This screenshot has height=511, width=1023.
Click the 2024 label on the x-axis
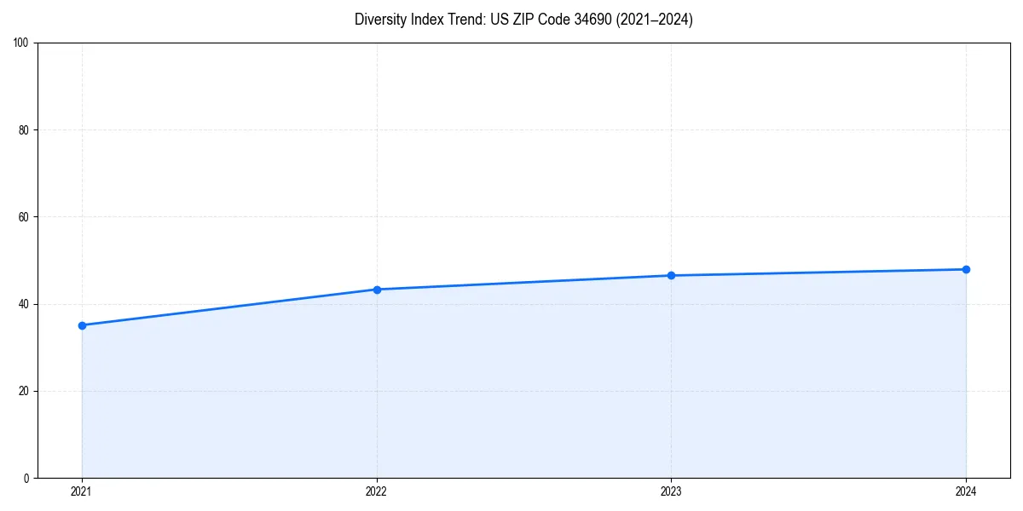pos(966,491)
